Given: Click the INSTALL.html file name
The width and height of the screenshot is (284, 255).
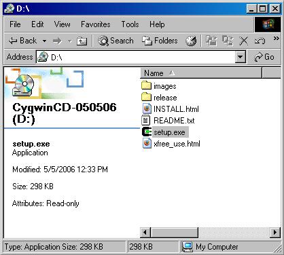Looking at the screenshot, I should click(x=176, y=109).
